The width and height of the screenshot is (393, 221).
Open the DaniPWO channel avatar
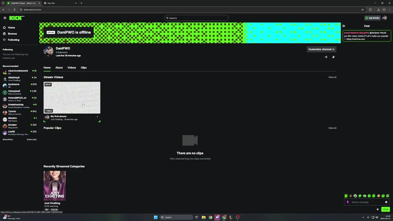tap(48, 51)
